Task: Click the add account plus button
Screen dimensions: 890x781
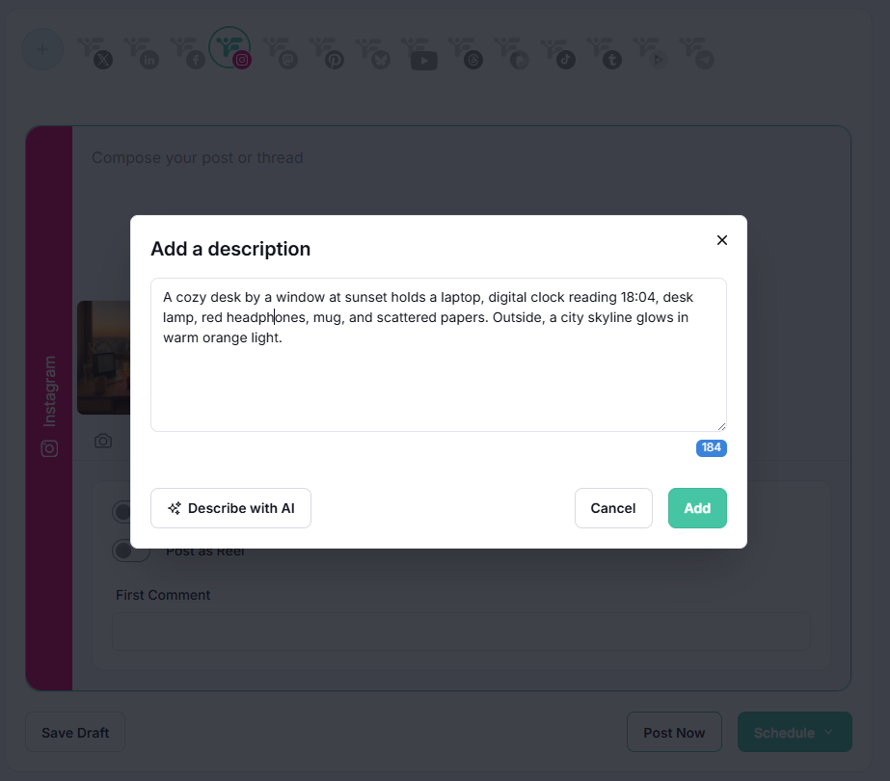Action: coord(42,49)
